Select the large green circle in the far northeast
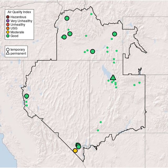Image resolution: width=168 pixels, height=168 pixels. (x=114, y=34)
